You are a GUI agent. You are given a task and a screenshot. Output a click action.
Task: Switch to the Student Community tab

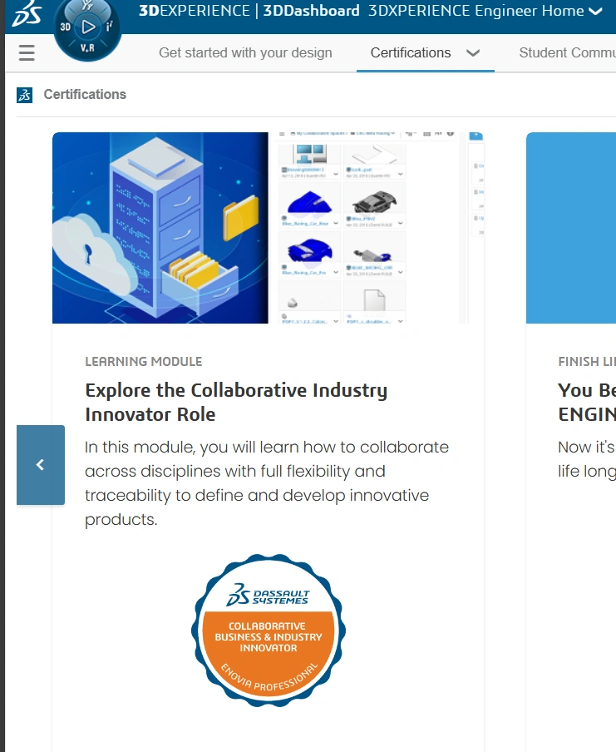(567, 52)
